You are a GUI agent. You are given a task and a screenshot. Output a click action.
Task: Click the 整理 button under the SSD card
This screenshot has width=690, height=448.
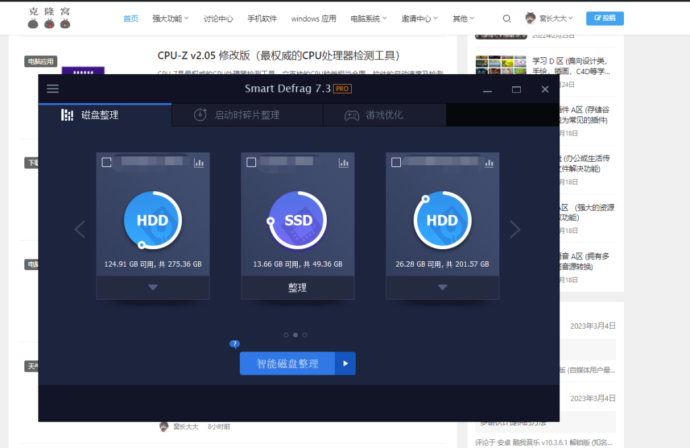tap(297, 288)
